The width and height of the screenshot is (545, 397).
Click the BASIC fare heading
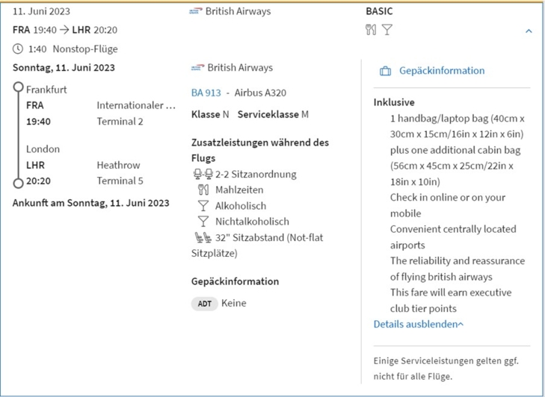[379, 11]
